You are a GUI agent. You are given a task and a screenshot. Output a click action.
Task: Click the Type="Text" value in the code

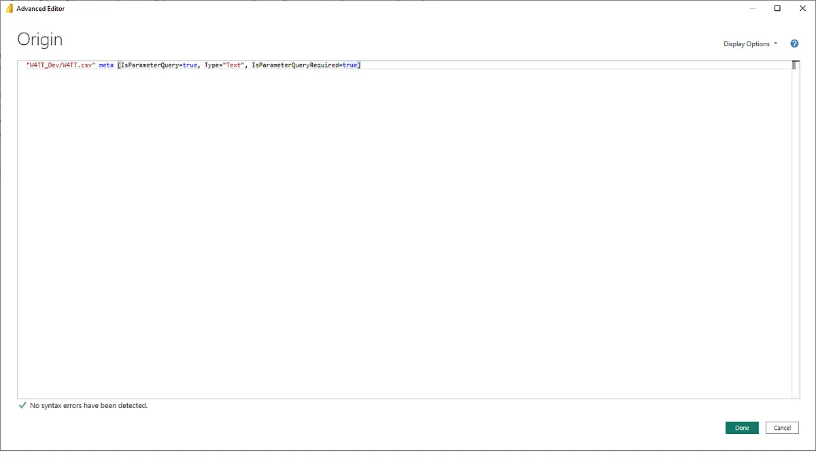224,65
